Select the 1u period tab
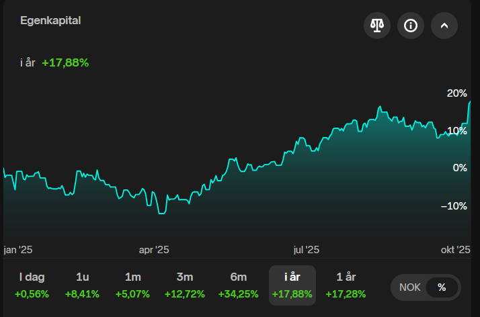This screenshot has width=480, height=317. 83,285
